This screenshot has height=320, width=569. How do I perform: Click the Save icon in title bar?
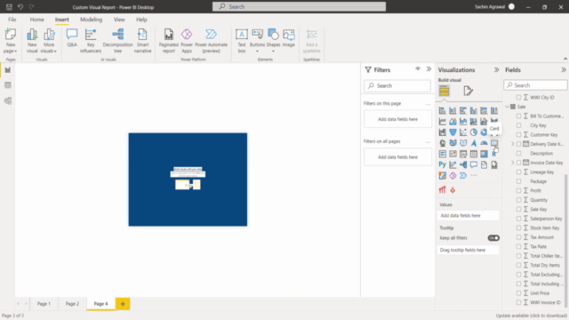point(9,7)
